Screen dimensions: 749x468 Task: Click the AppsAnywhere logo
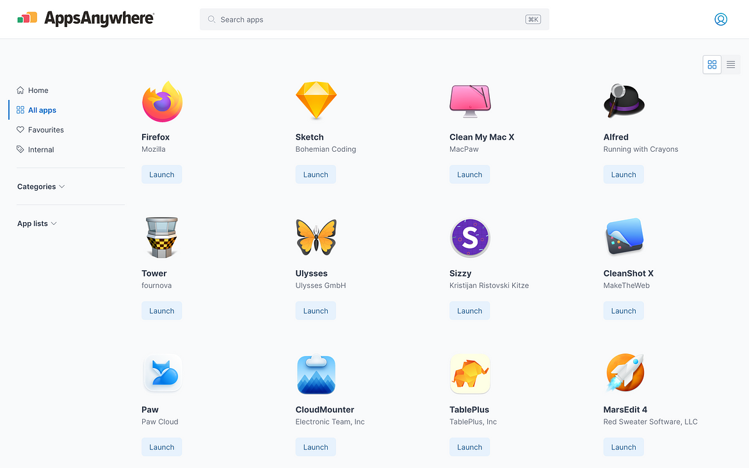pos(86,19)
